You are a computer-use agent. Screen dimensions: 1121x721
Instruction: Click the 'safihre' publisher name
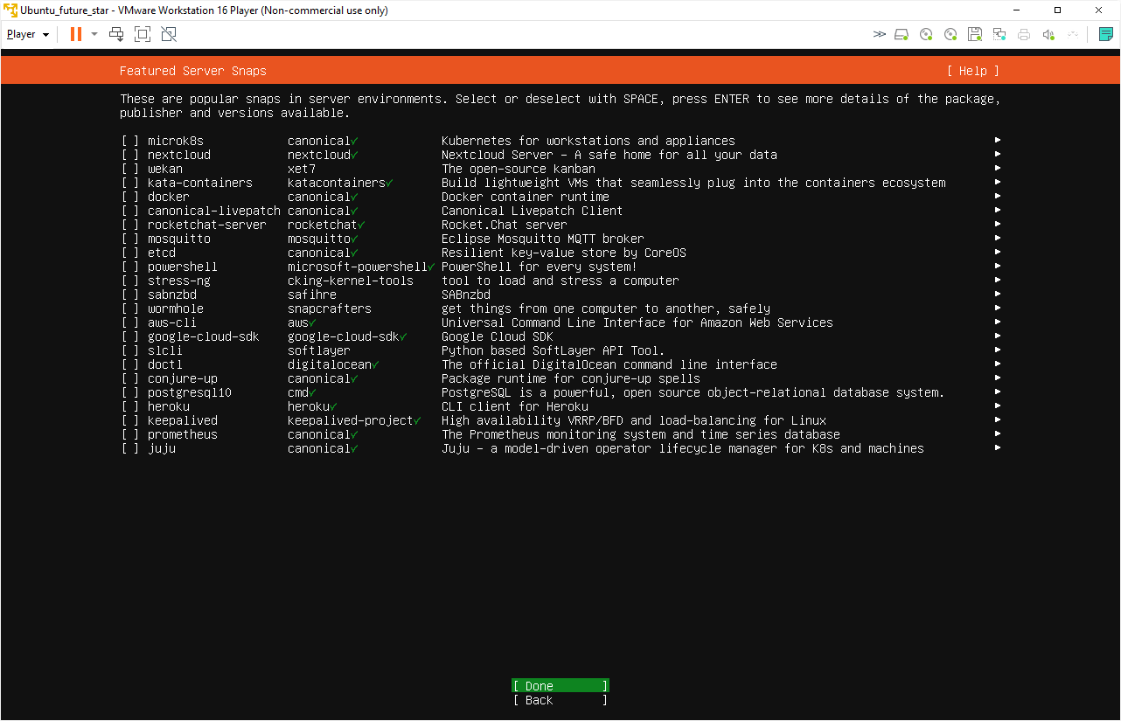pos(312,295)
